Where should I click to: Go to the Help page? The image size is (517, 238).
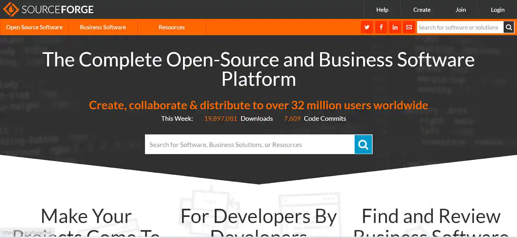(x=382, y=10)
